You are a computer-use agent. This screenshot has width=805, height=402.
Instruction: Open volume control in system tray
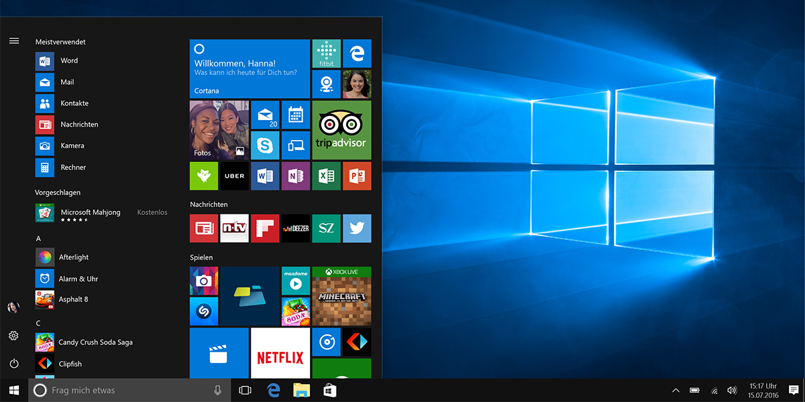pos(732,390)
